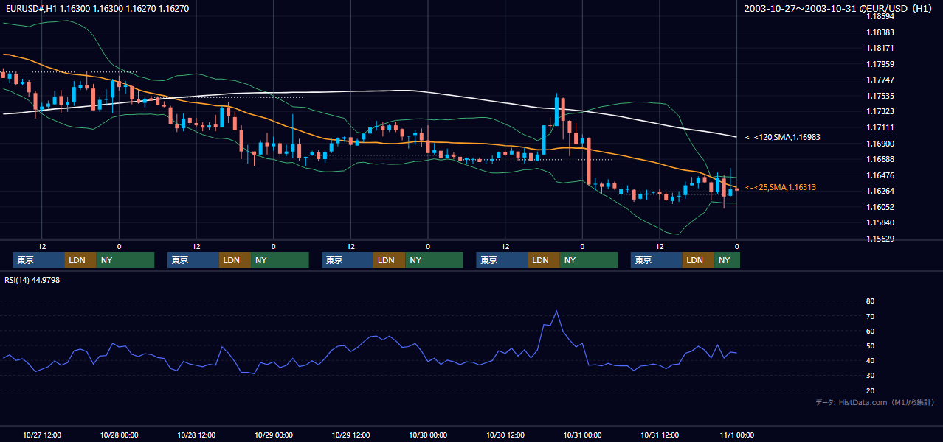The image size is (943, 442).
Task: Click RSI scale value 50
Action: click(x=870, y=345)
